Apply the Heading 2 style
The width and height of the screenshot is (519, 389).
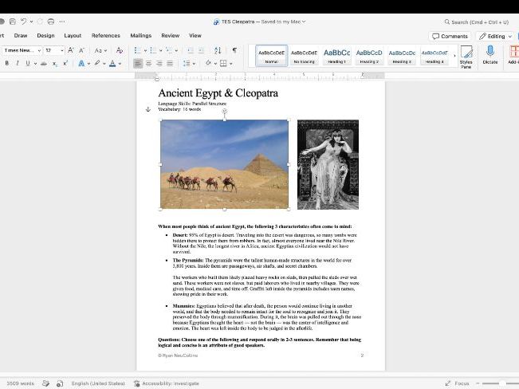(x=369, y=56)
